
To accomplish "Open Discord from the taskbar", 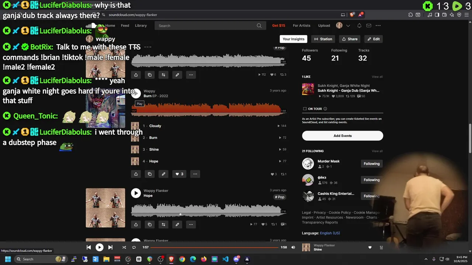I will pos(236,259).
